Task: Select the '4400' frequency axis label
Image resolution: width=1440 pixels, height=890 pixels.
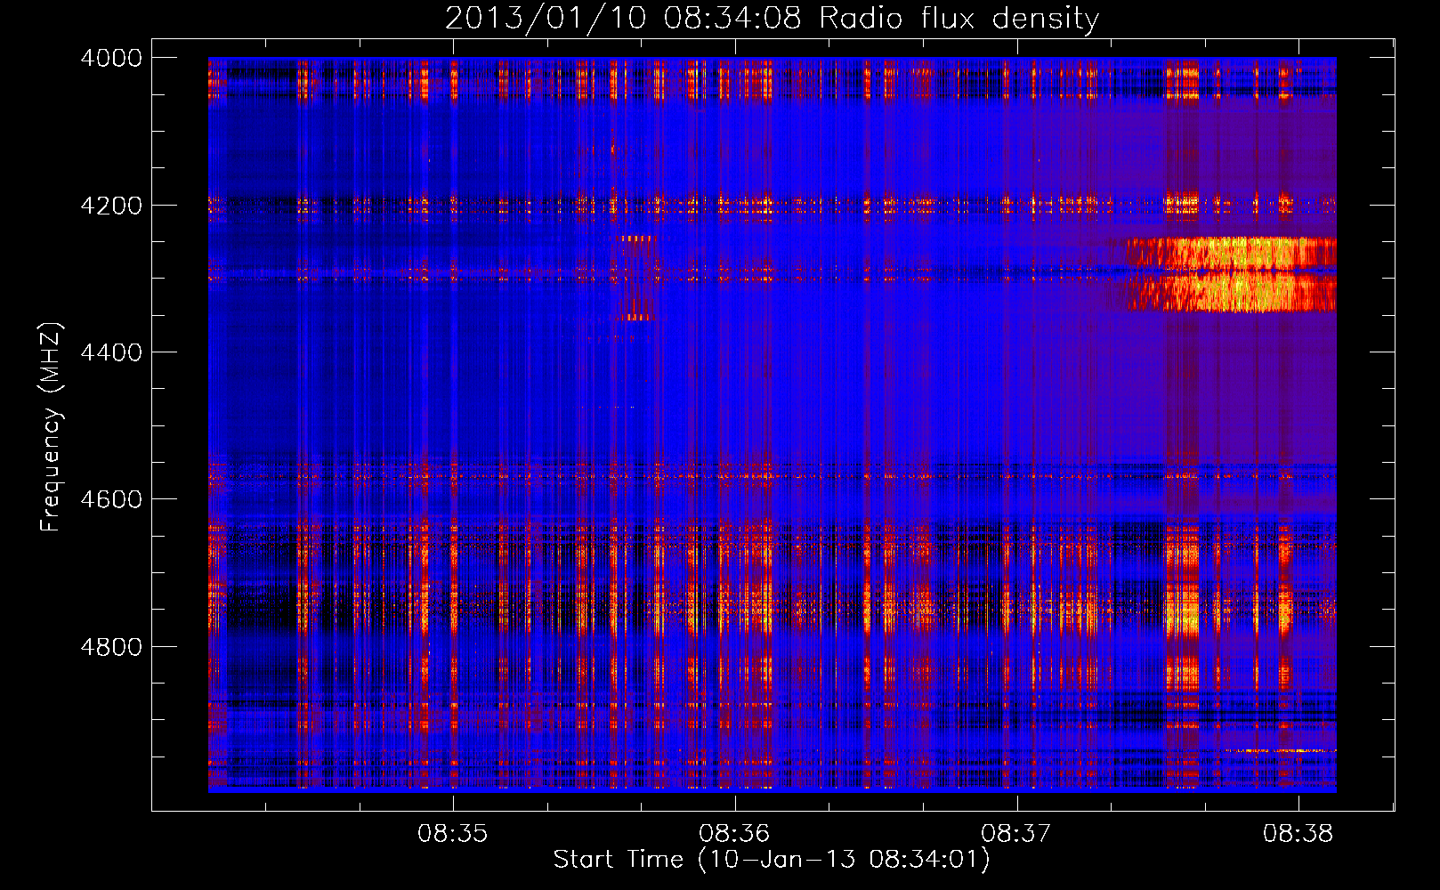Action: click(x=111, y=352)
